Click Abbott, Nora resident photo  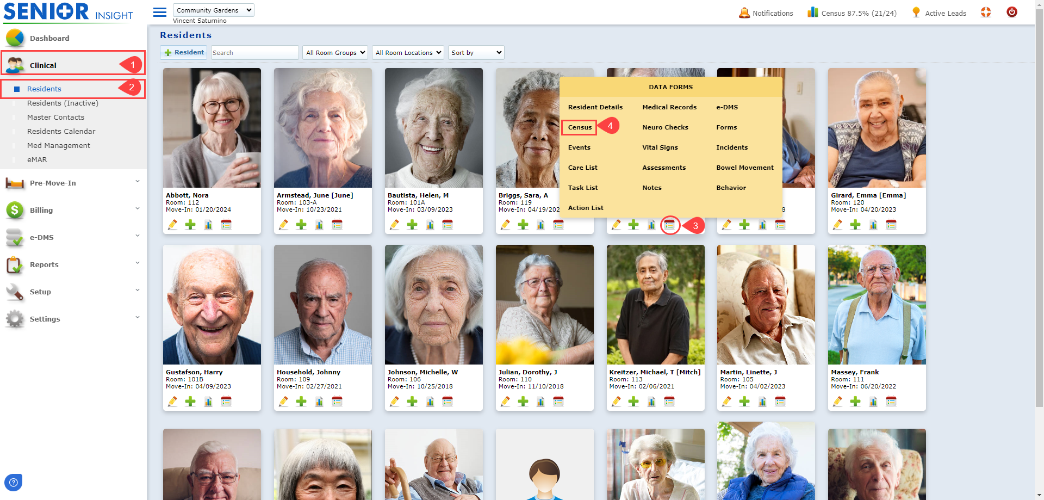(x=212, y=128)
